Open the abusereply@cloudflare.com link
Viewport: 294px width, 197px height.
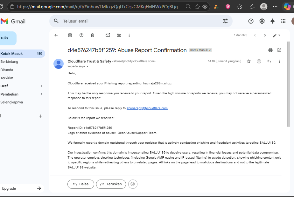pos(147,108)
